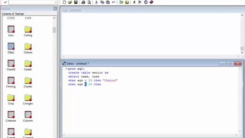Open the command box dropdown arrow
245x138 pixels.
[56, 2]
